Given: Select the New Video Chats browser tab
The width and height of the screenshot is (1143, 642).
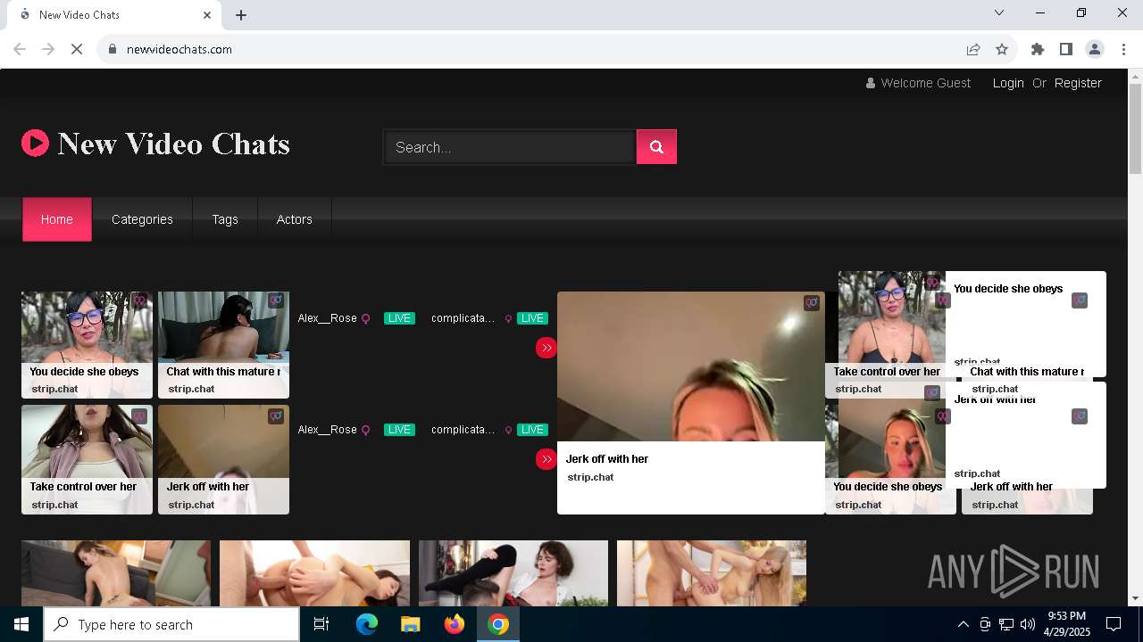Looking at the screenshot, I should (114, 15).
